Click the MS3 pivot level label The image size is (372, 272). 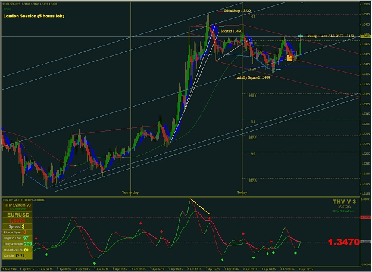253,181
